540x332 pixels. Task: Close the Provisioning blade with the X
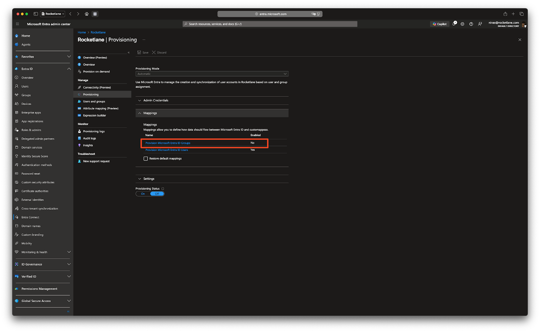click(520, 40)
